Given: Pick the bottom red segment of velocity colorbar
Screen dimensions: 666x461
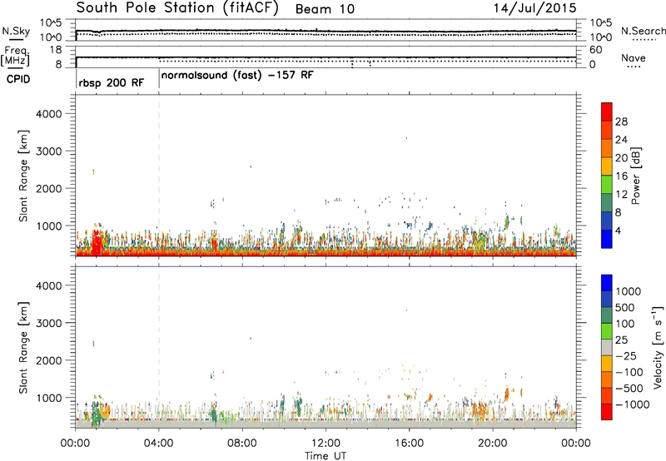Looking at the screenshot, I should (x=607, y=412).
